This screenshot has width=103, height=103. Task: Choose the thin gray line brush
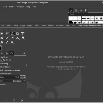(92, 18)
